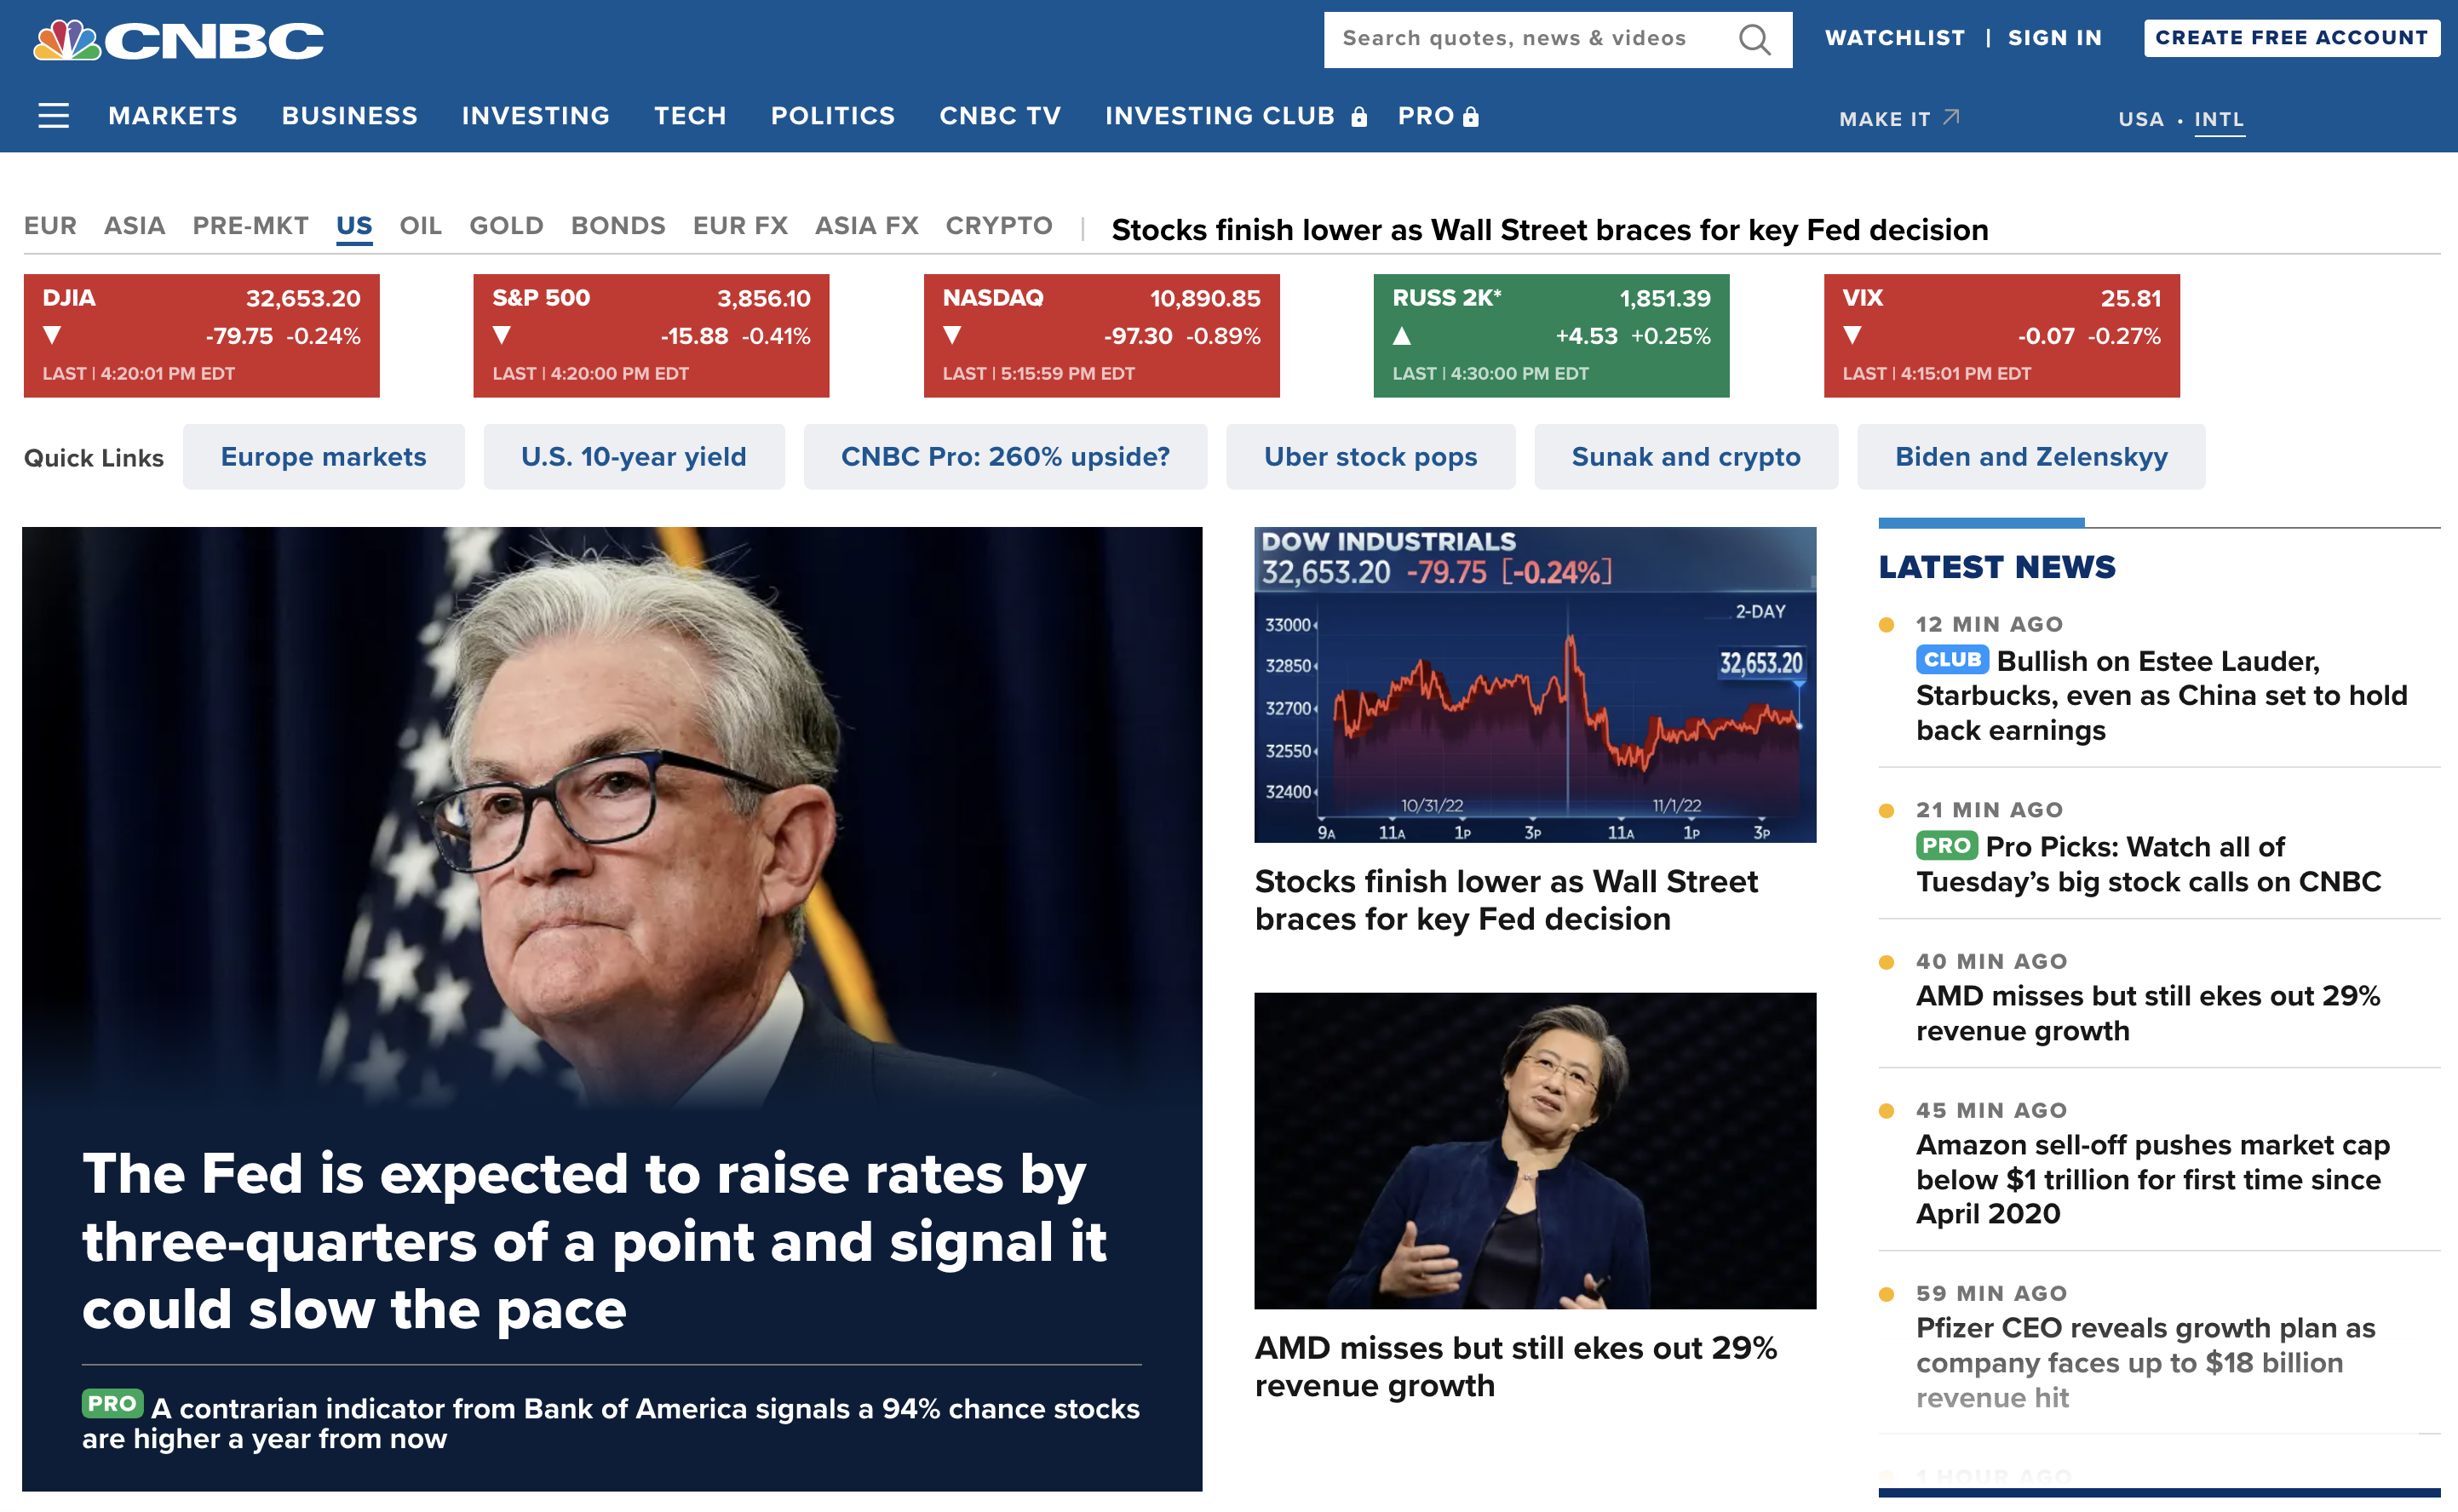Click the Make It external arrow icon
2458x1512 pixels.
(1950, 117)
